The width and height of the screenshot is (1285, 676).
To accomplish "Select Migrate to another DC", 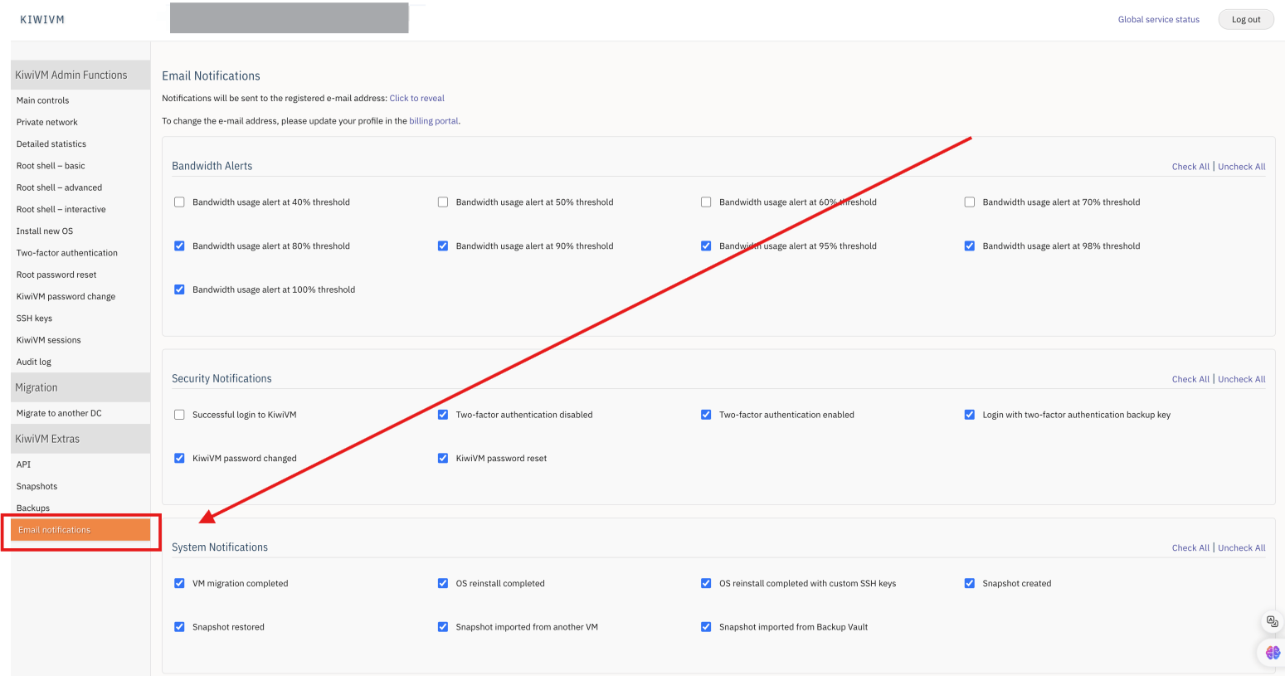I will coord(59,413).
